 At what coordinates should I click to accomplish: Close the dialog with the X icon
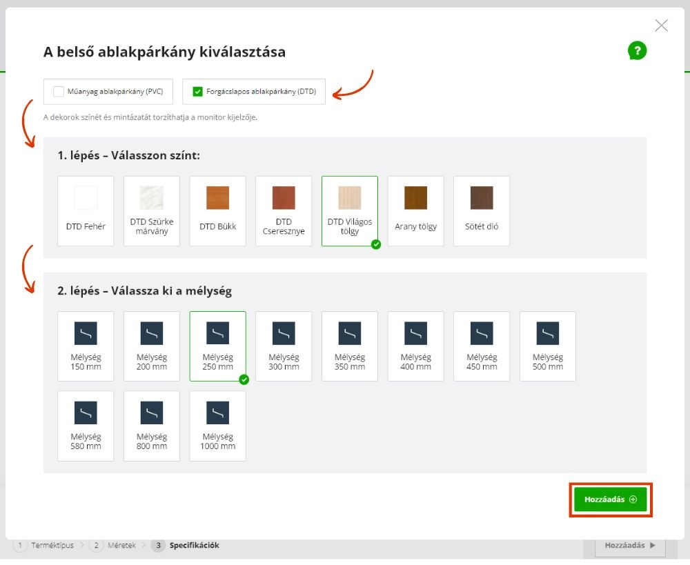(661, 26)
